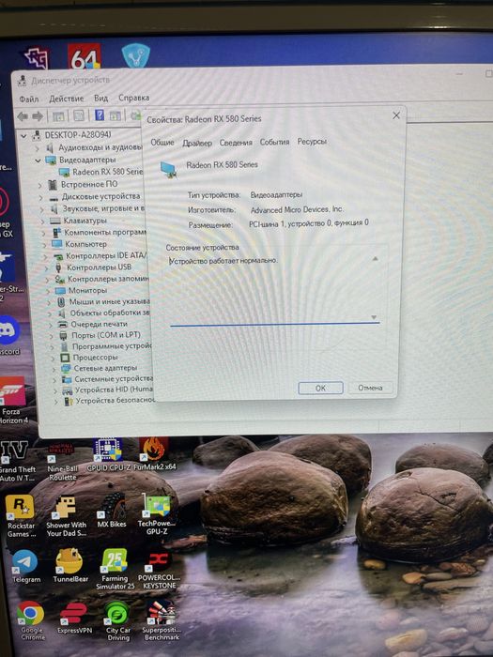
Task: Open the Nine-Ball Roulette desktop icon
Action: (x=62, y=463)
